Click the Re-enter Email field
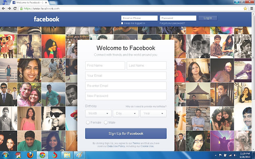The height and width of the screenshot is (159, 255). tap(126, 86)
